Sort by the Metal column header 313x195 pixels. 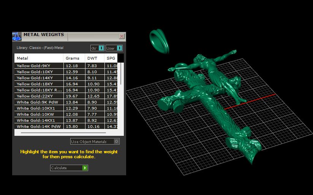tap(39, 58)
